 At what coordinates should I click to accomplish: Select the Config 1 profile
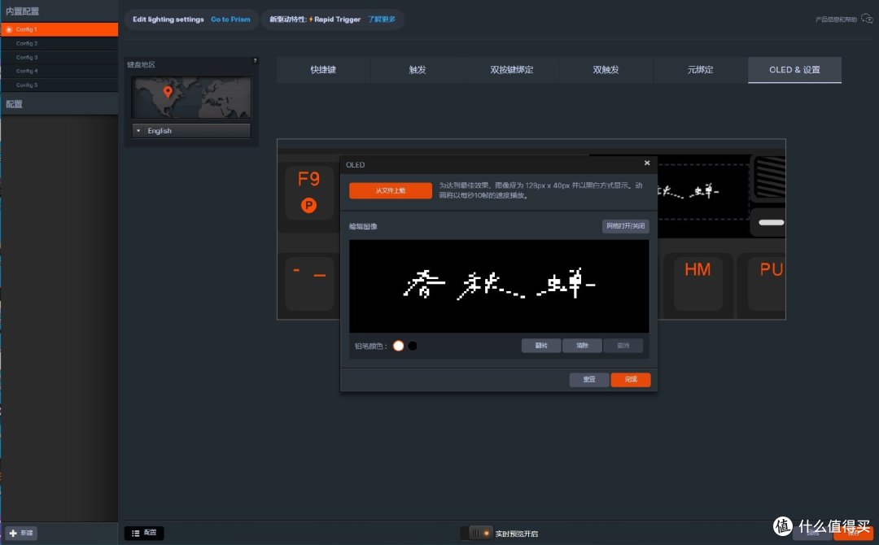[59, 29]
